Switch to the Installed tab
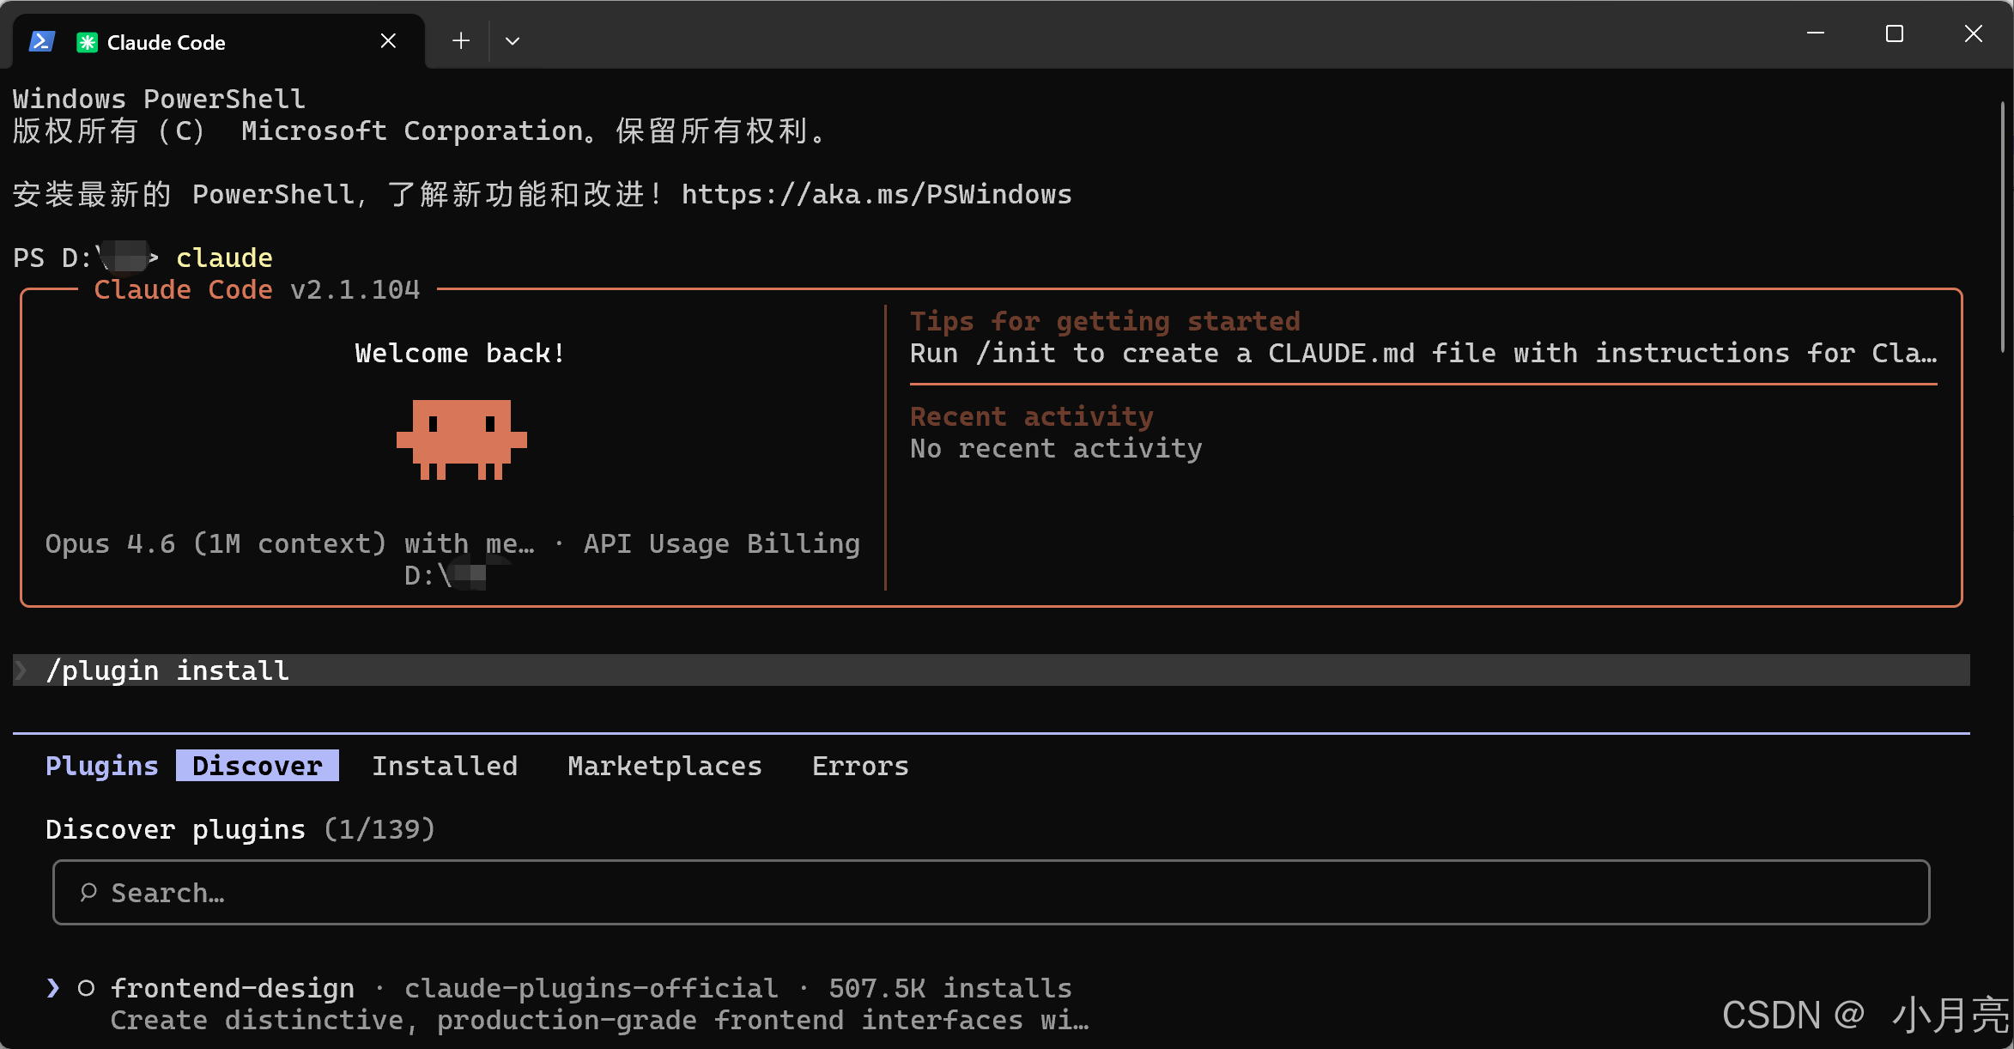The image size is (2014, 1049). (445, 766)
